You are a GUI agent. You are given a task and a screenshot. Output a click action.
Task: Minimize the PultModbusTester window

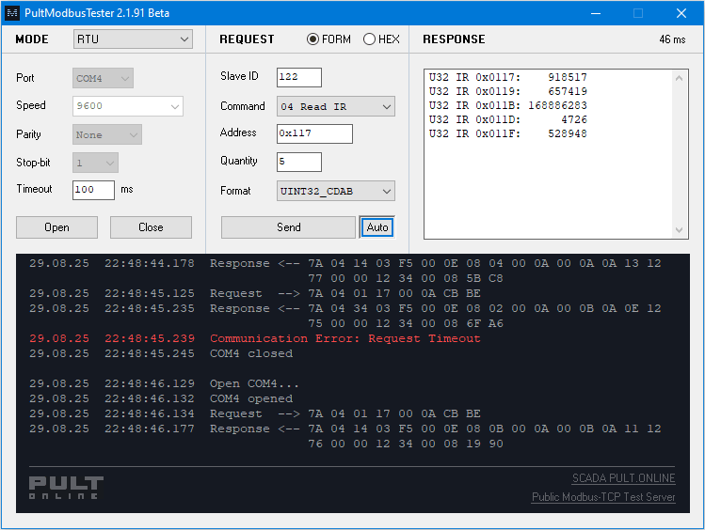point(594,13)
